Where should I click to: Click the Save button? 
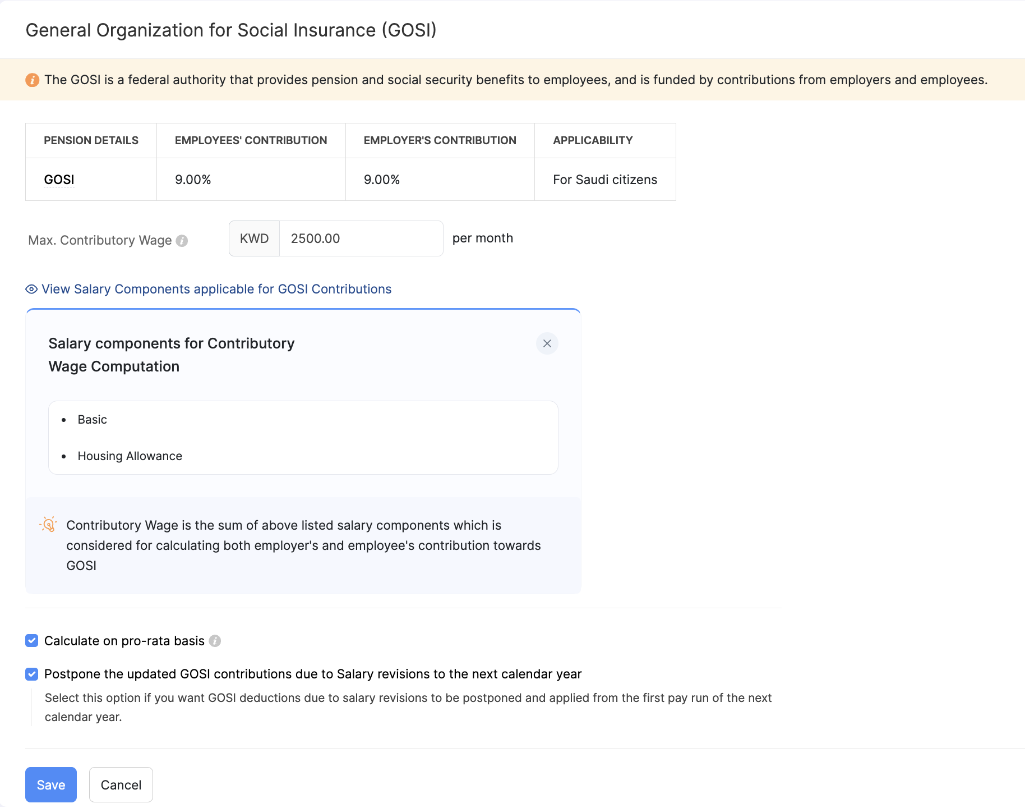[x=50, y=784]
